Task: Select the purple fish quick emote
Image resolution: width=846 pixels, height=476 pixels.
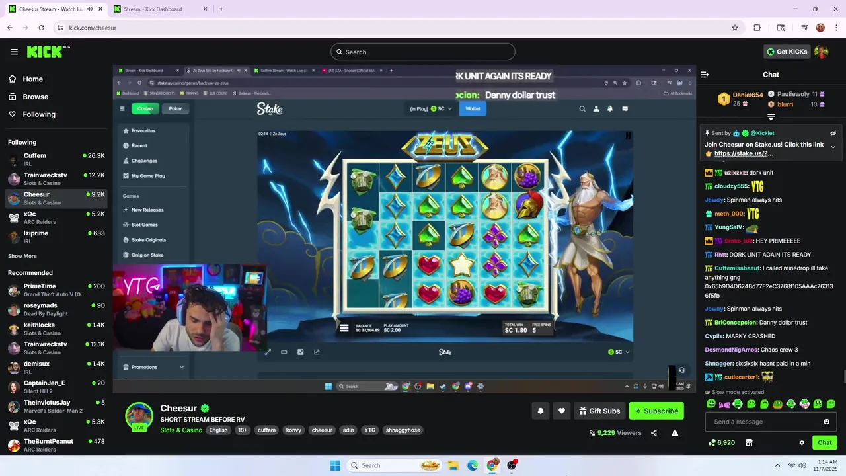Action: point(724,403)
